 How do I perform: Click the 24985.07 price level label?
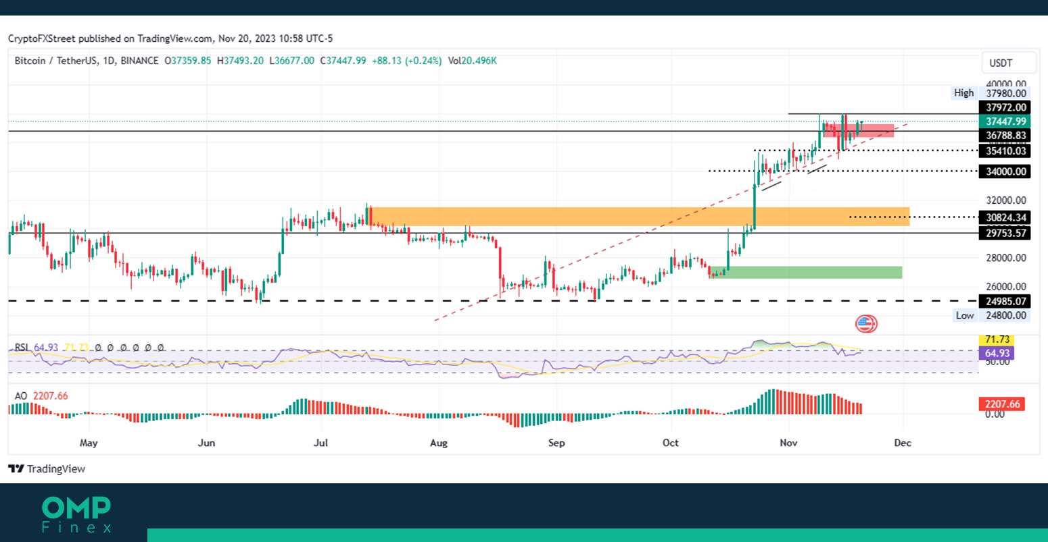coord(1005,301)
